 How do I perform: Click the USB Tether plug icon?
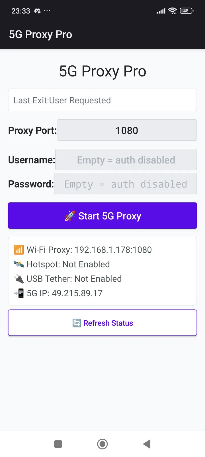tap(19, 279)
